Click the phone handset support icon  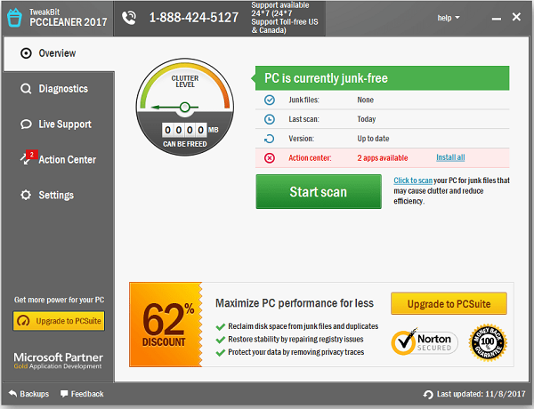[x=129, y=18]
